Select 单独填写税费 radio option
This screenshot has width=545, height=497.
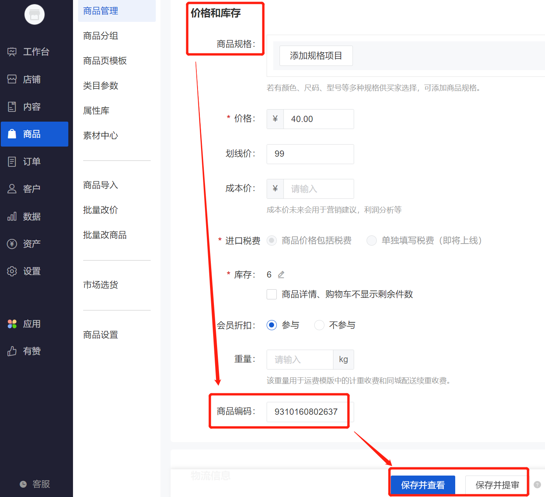point(372,241)
